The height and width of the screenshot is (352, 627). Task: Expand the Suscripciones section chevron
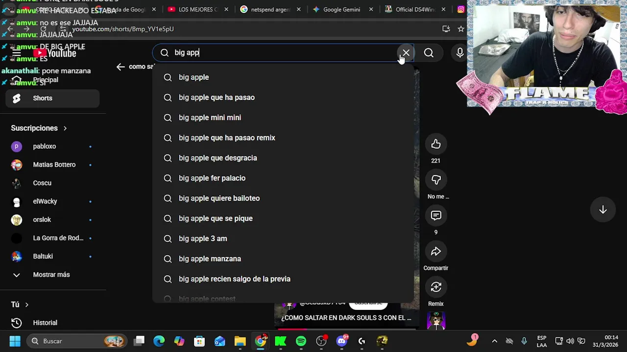(65, 128)
